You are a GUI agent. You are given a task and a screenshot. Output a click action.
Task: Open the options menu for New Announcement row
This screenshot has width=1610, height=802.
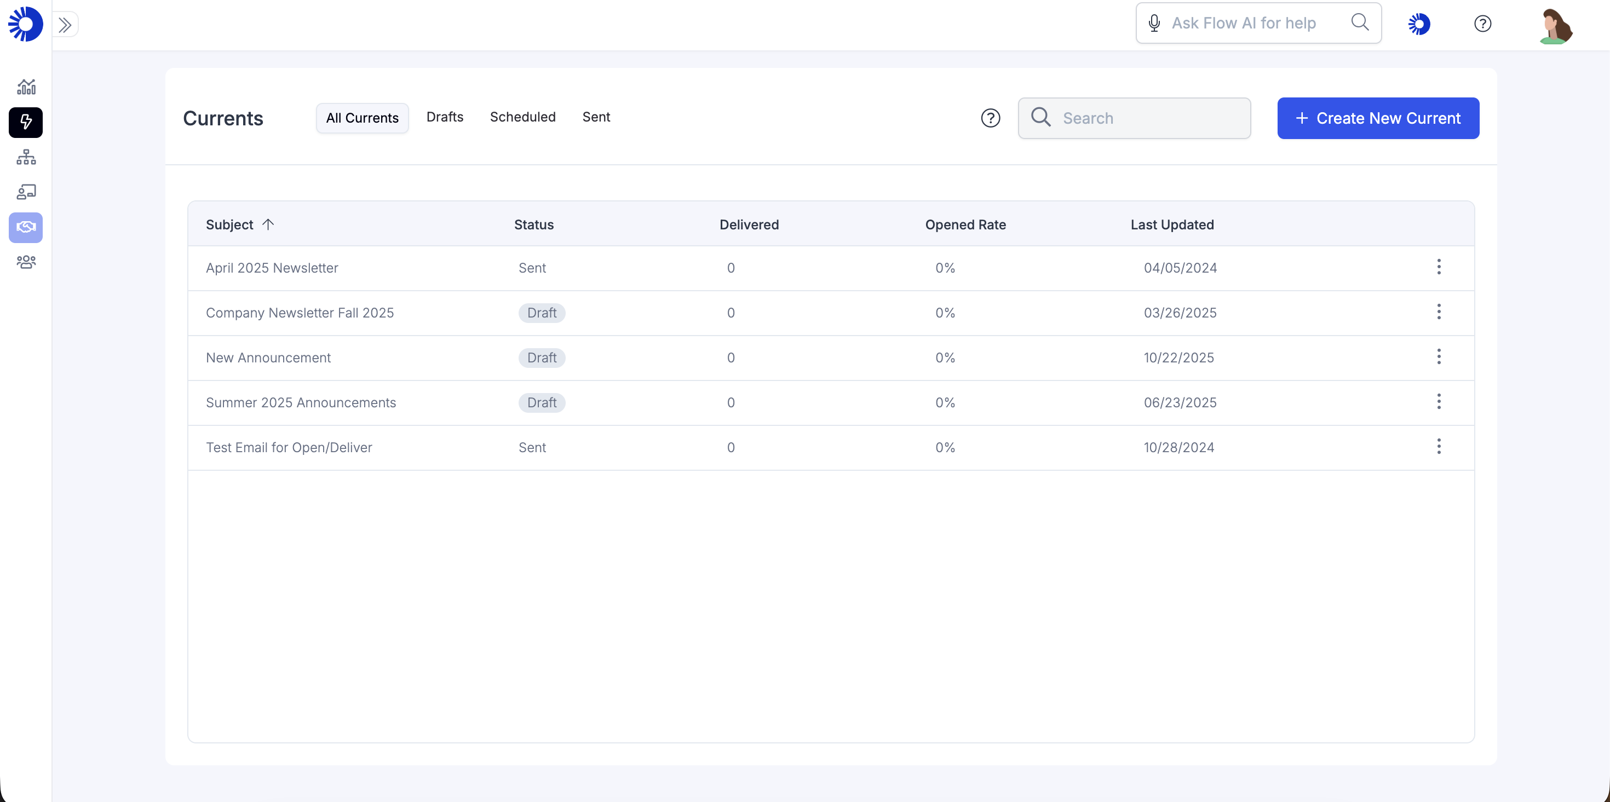coord(1438,356)
